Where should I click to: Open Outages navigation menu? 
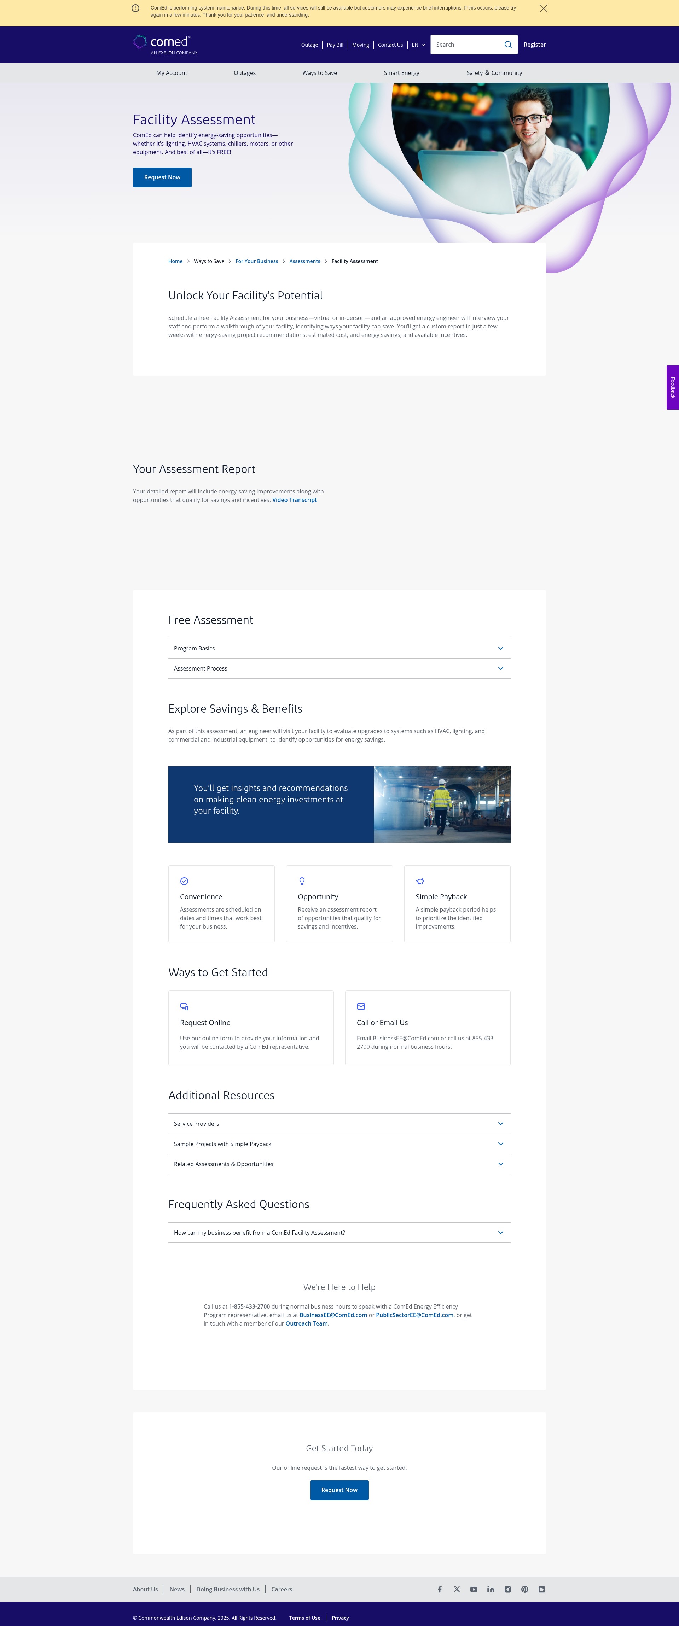244,72
